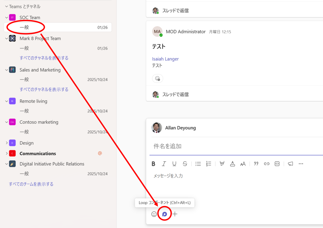
Task: Mark the post as an announcement via megaphone
Action: point(290,164)
